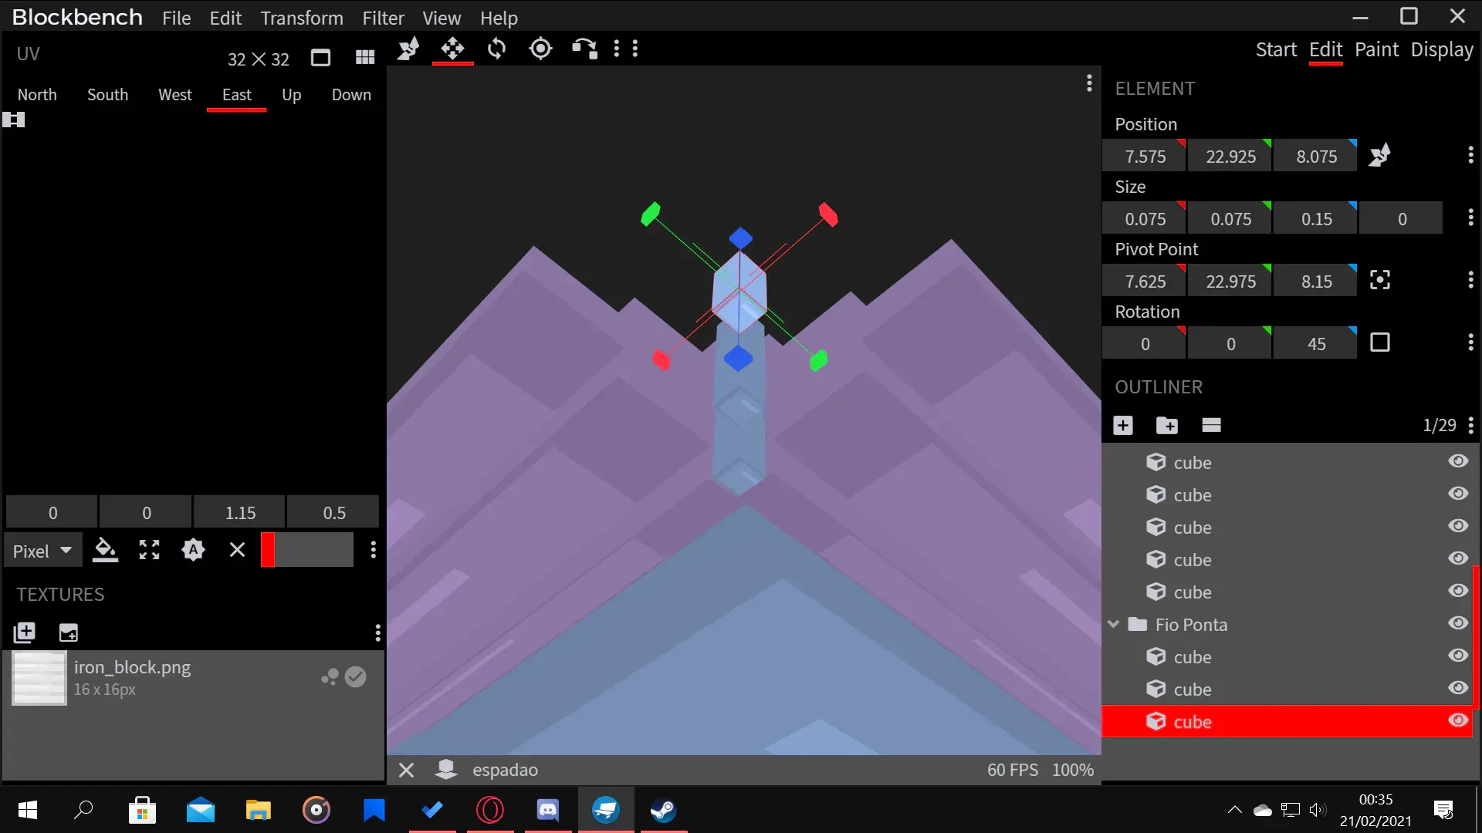The height and width of the screenshot is (833, 1482).
Task: Go to the Start screen
Action: pyautogui.click(x=1276, y=49)
